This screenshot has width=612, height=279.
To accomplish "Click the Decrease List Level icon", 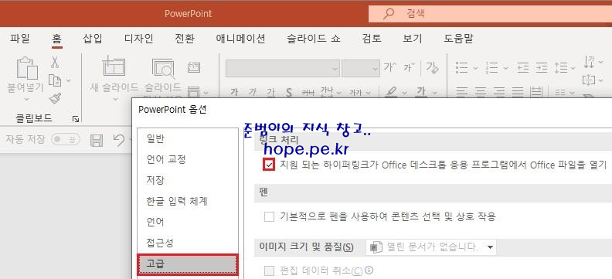I will coord(523,68).
